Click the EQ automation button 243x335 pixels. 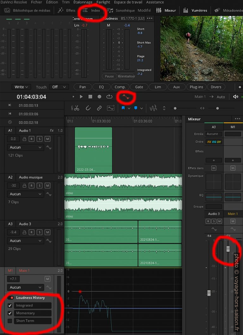click(x=102, y=87)
